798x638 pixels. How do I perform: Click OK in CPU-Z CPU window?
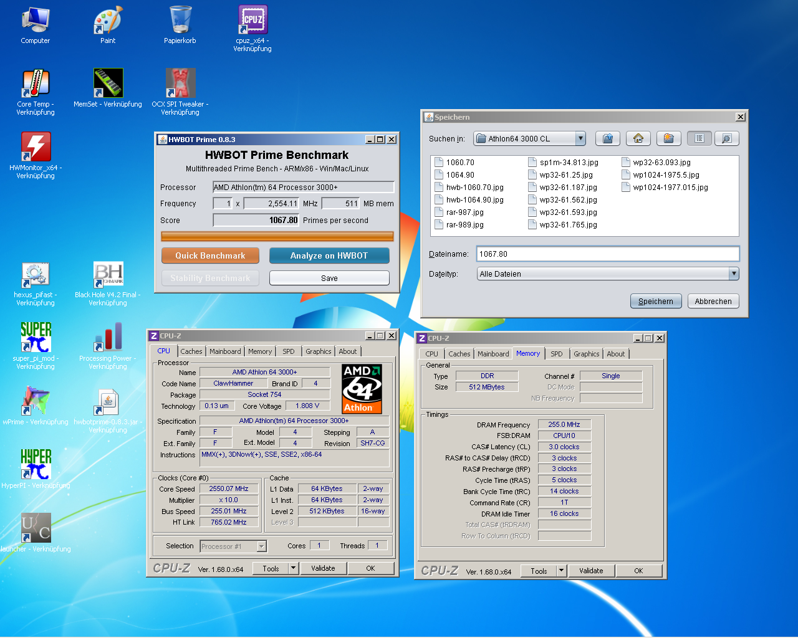370,568
